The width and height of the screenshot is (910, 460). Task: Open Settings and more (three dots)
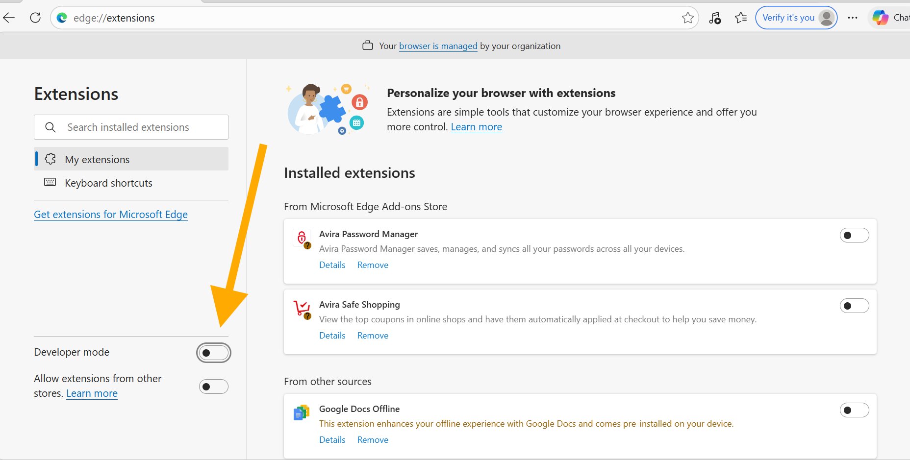(853, 18)
